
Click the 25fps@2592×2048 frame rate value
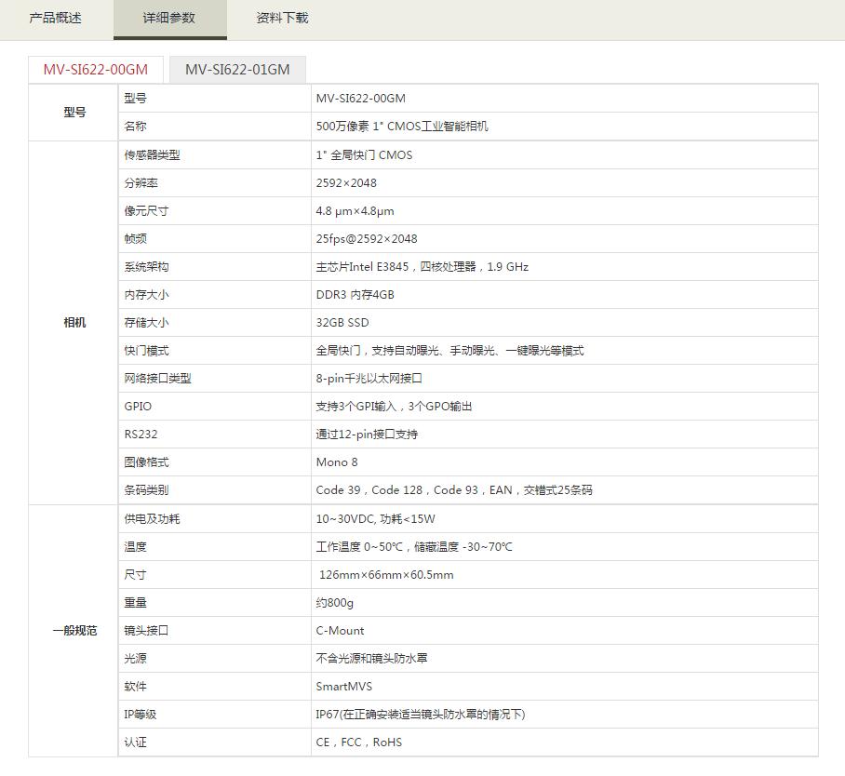coord(367,239)
